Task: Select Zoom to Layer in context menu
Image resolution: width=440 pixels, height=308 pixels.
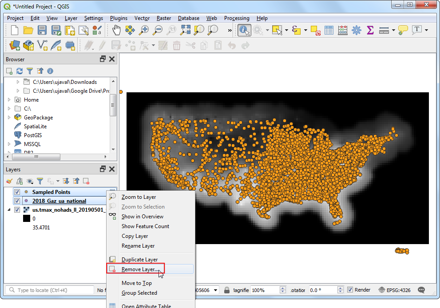Action: 139,197
